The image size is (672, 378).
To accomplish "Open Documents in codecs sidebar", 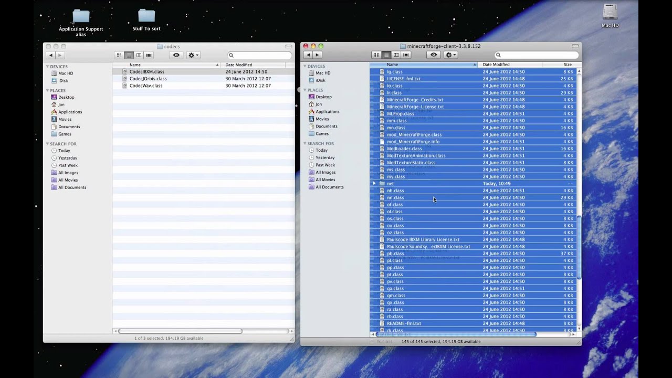I will [69, 127].
